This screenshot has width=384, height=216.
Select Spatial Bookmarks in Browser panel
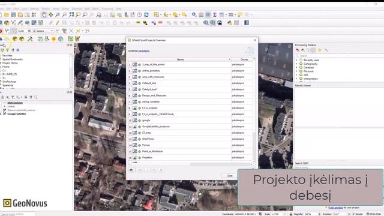tap(12, 59)
